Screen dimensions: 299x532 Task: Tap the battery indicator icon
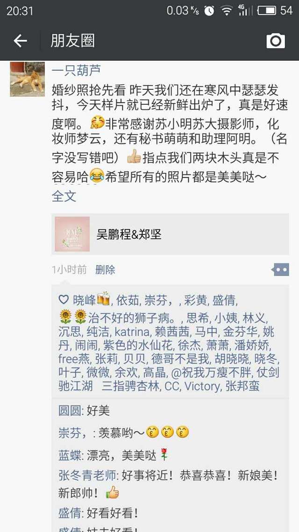point(267,10)
